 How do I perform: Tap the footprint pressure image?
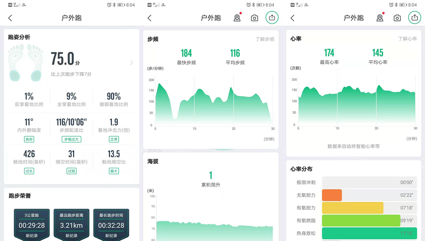coord(26,63)
